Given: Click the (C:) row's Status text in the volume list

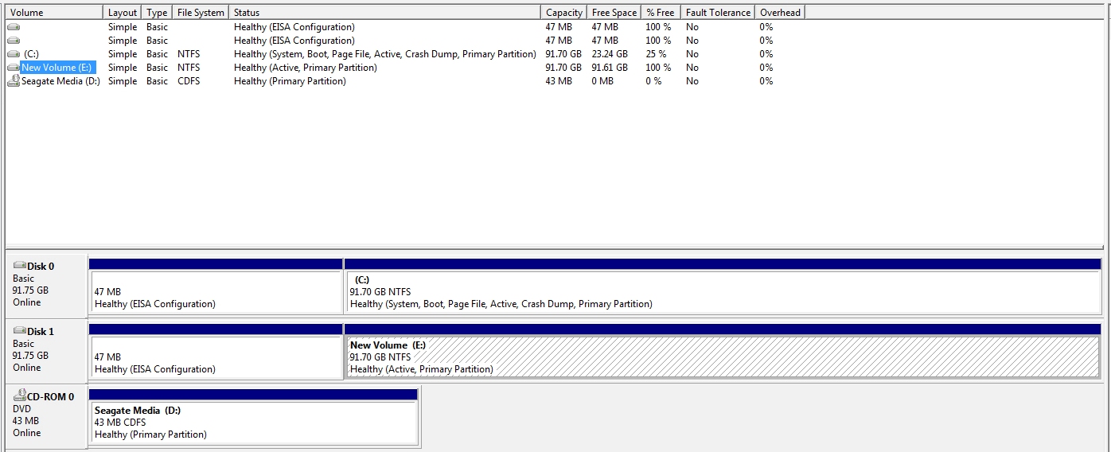Looking at the screenshot, I should coord(385,54).
